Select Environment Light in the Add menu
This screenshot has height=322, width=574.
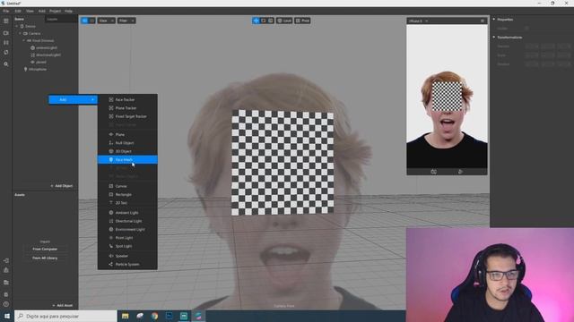coord(127,229)
